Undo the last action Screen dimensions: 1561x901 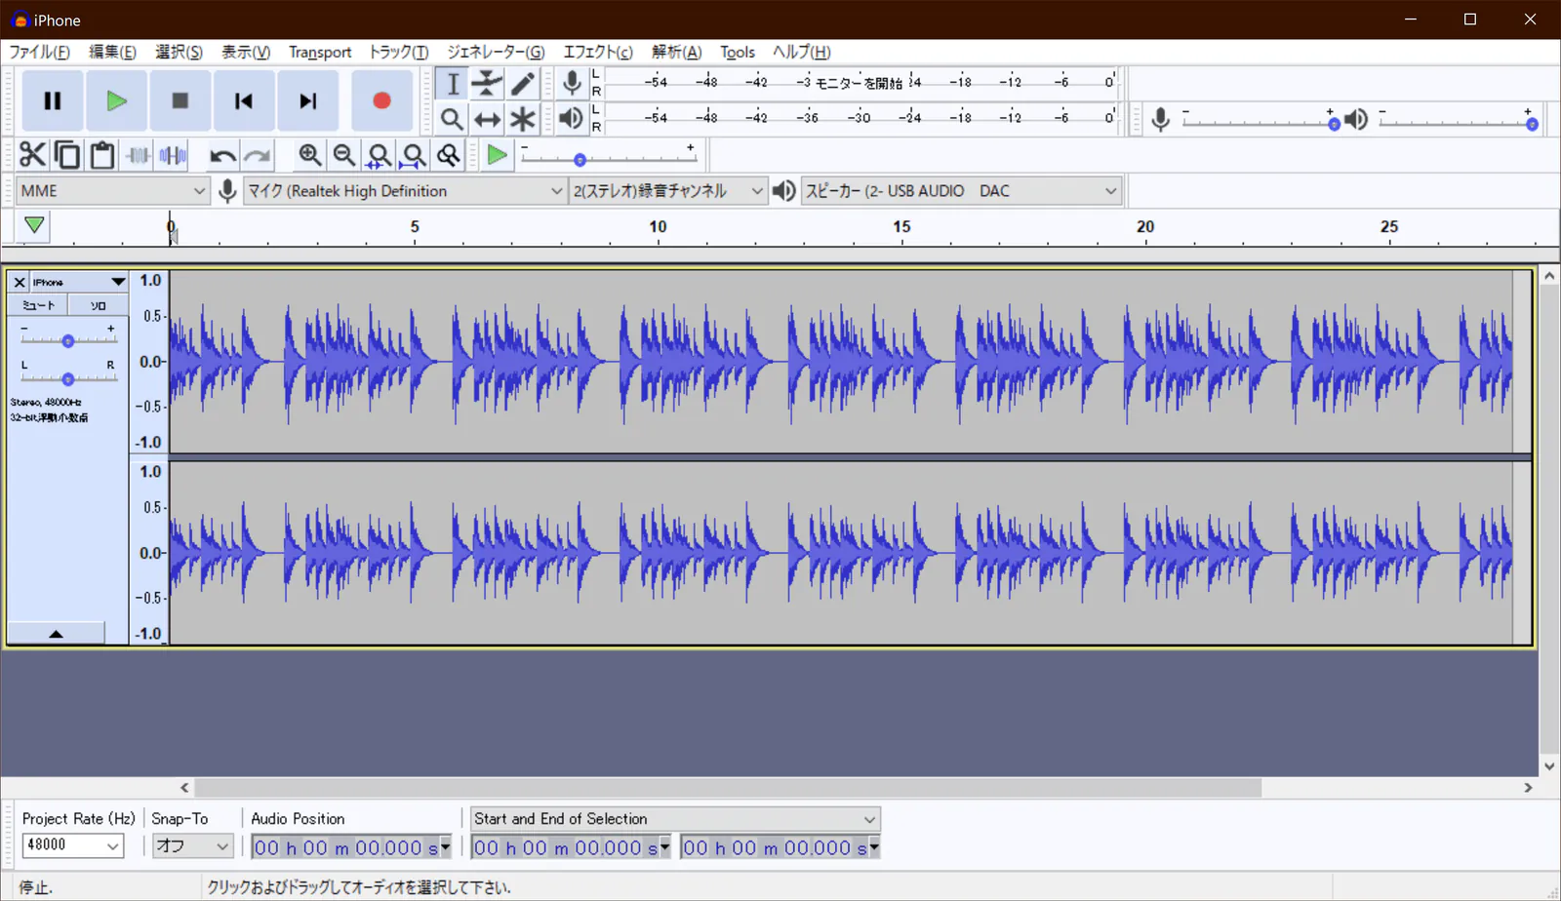click(222, 155)
